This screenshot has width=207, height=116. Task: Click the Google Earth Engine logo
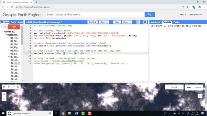22,15
